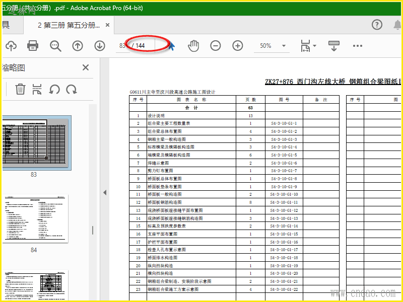
Task: Go to next page arrow
Action: (x=99, y=46)
